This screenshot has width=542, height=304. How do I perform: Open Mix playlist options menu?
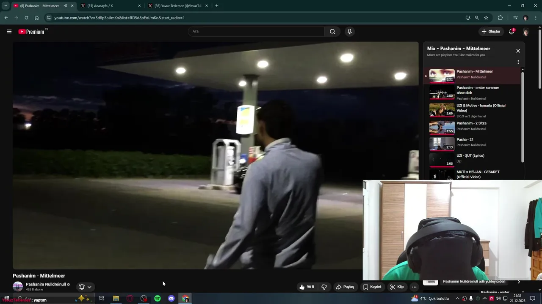point(518,62)
